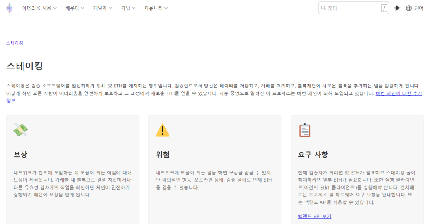This screenshot has height=224, width=431.
Task: Click the 찾다 search input field
Action: 354,8
